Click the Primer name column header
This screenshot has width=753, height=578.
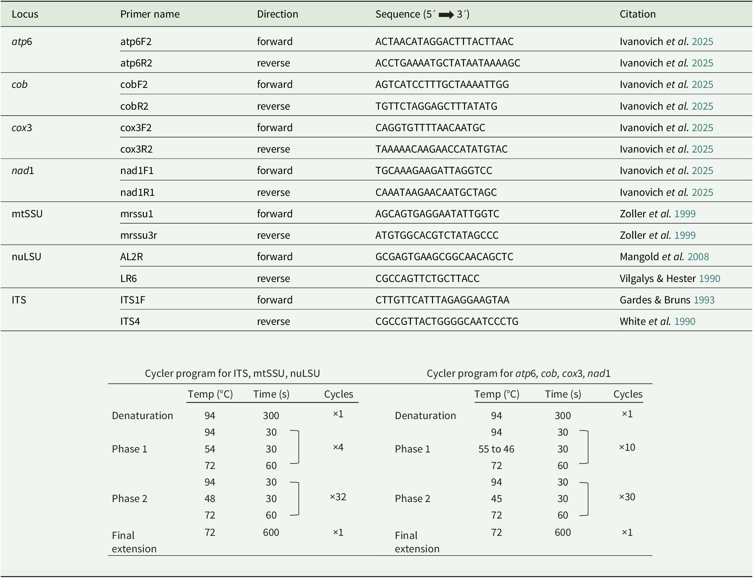pos(150,14)
